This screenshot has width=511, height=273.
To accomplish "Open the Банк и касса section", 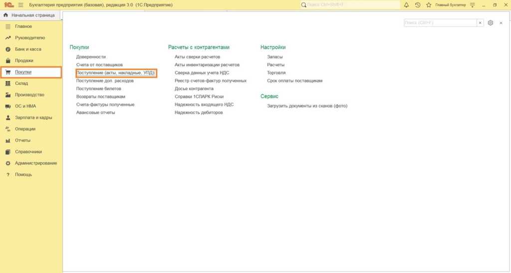I will coord(28,49).
